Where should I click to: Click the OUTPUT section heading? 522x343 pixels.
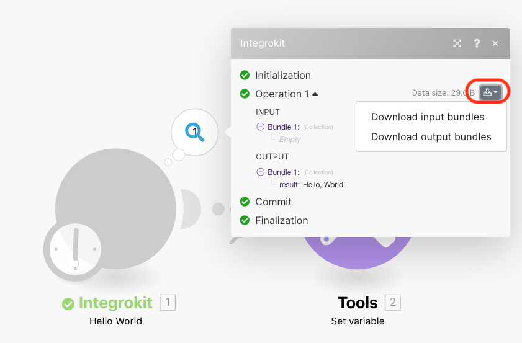click(272, 157)
